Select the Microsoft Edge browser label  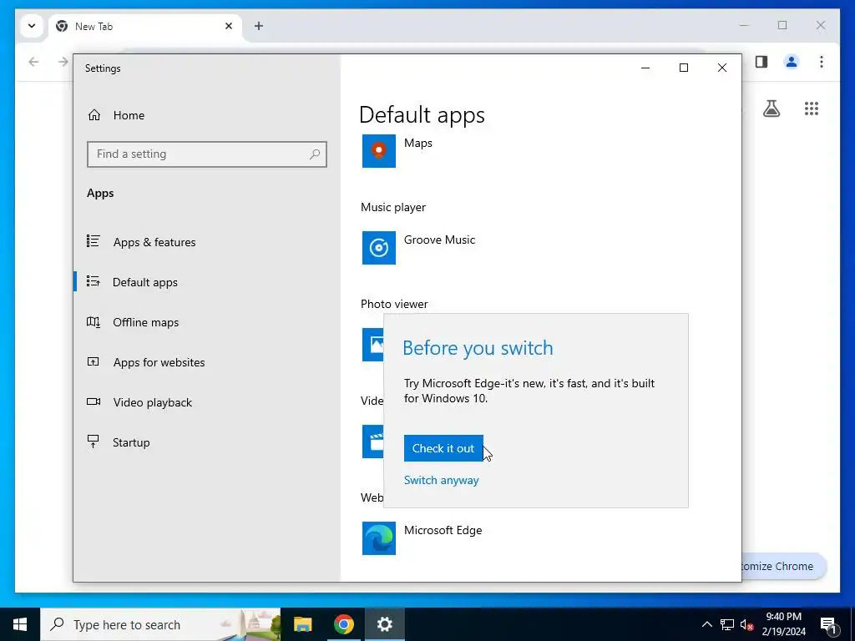click(443, 530)
